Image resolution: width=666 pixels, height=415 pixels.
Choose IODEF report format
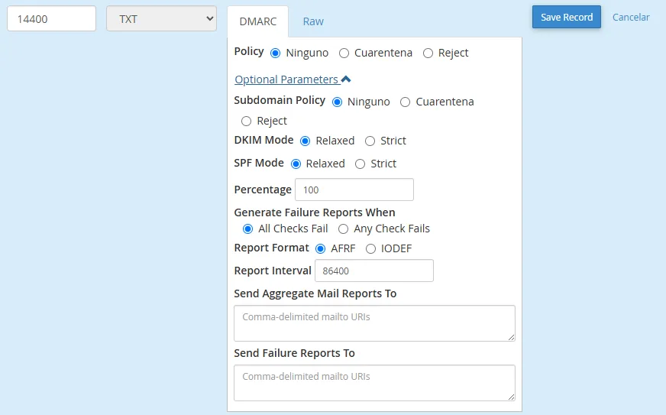371,248
